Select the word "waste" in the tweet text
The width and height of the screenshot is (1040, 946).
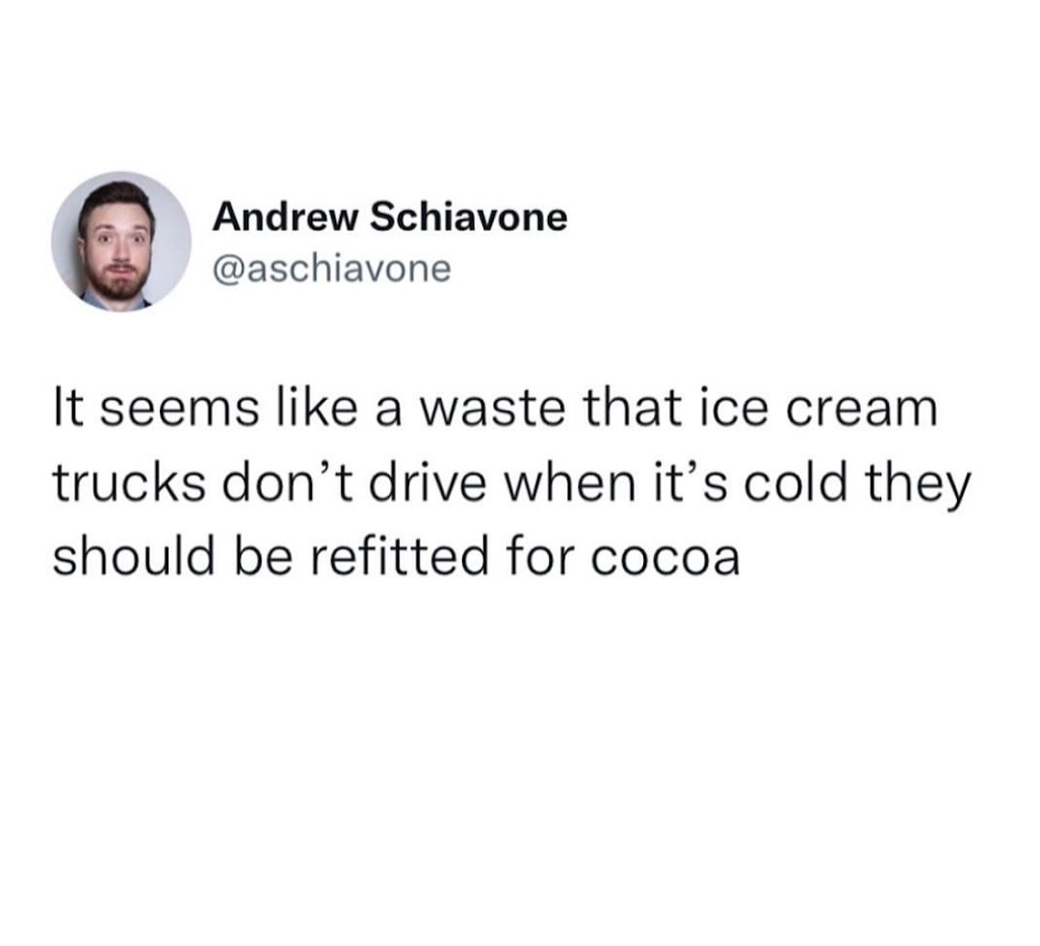click(493, 408)
